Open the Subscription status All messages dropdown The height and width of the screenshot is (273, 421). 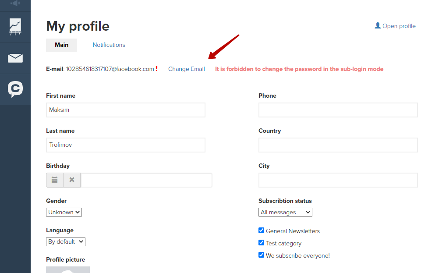pyautogui.click(x=285, y=213)
